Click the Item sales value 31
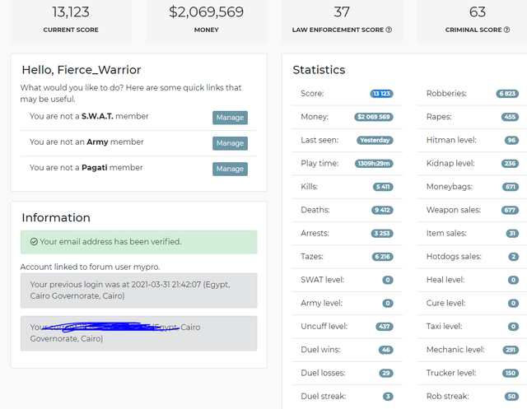The image size is (527, 409). pyautogui.click(x=512, y=234)
